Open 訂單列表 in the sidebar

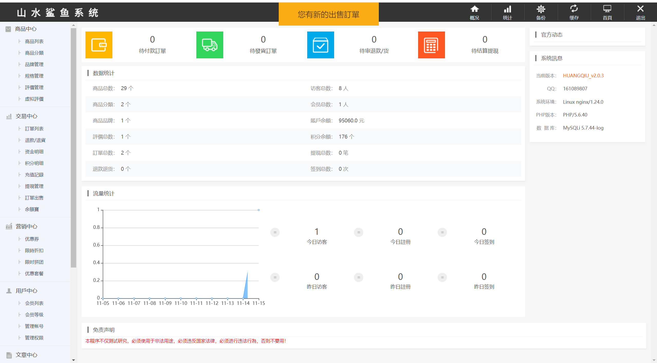[34, 129]
